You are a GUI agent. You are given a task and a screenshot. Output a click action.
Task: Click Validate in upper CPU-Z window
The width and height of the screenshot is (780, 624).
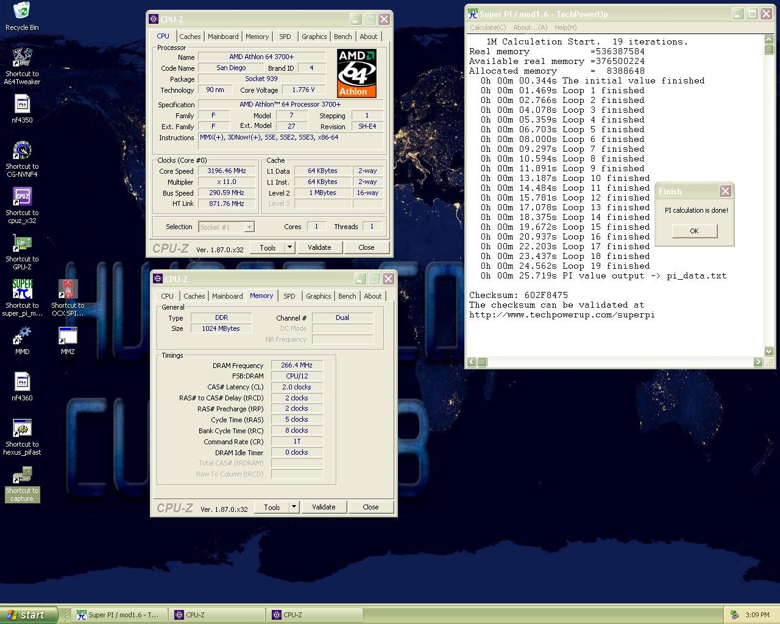[319, 247]
